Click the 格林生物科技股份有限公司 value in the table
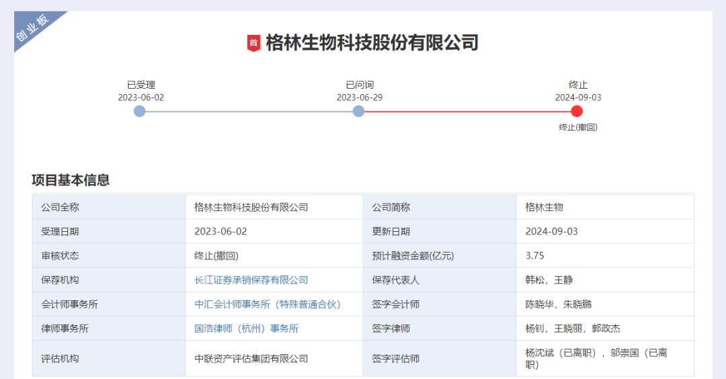Viewport: 726px width, 379px height. (251, 208)
